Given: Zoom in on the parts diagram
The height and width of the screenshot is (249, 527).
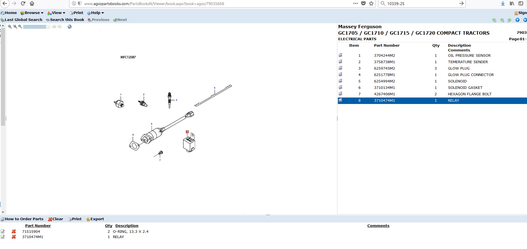Looking at the screenshot, I should (x=10, y=27).
